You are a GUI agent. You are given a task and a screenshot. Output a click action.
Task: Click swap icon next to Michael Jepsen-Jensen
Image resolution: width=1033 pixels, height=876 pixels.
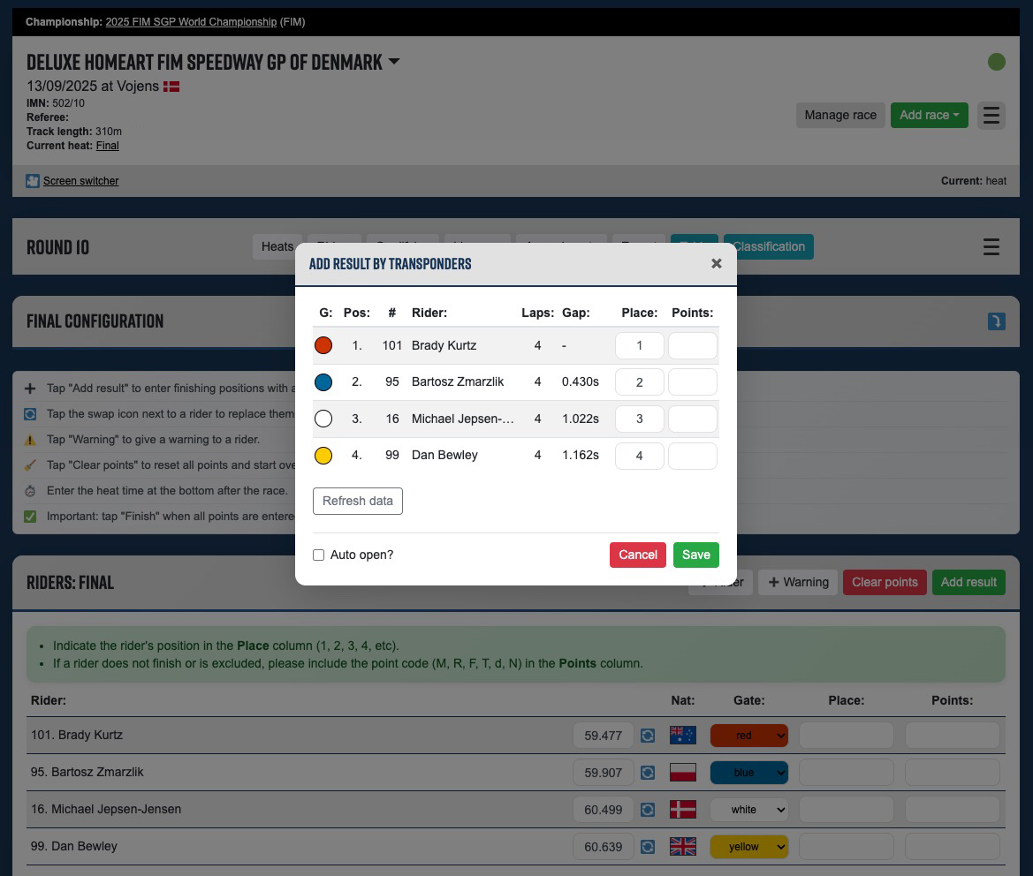click(x=648, y=809)
